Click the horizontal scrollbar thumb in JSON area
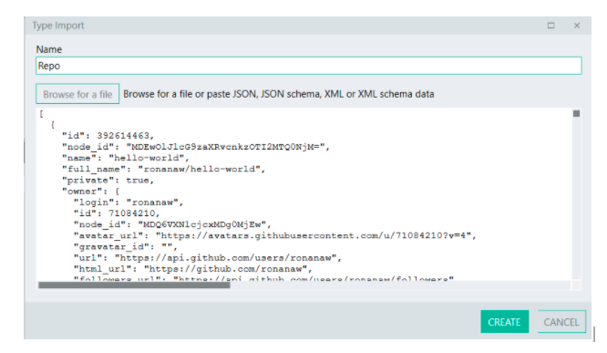607x353 pixels. [x=134, y=286]
